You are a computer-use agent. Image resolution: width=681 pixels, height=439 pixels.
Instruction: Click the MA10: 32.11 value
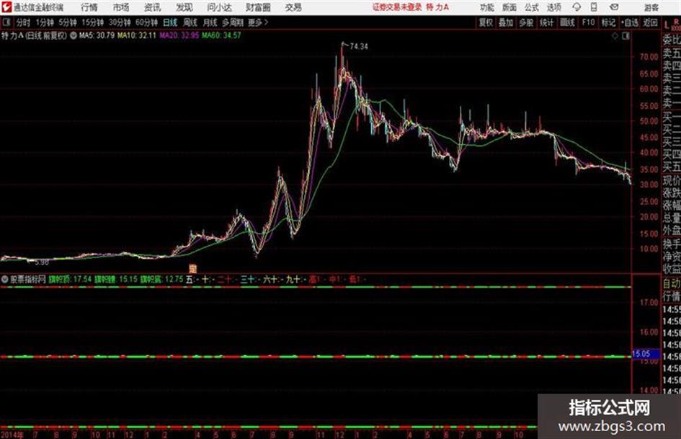point(137,35)
